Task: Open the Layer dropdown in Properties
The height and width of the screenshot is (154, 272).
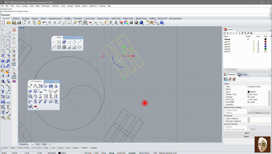Action: point(269,92)
